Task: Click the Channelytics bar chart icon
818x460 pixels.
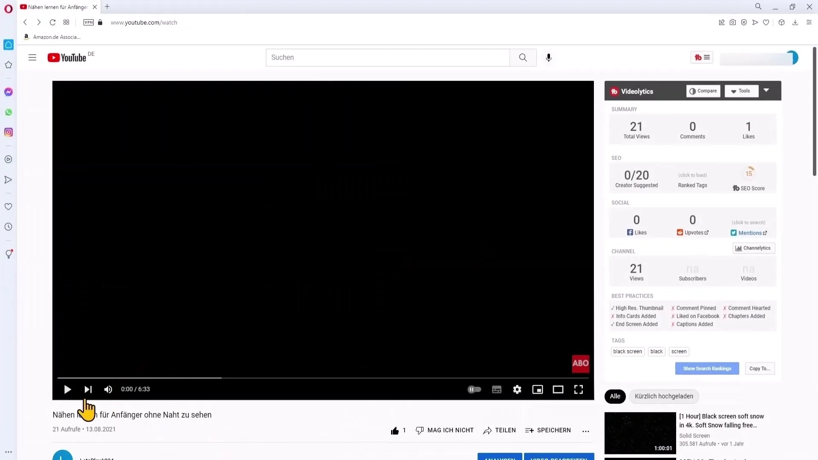Action: pyautogui.click(x=739, y=248)
